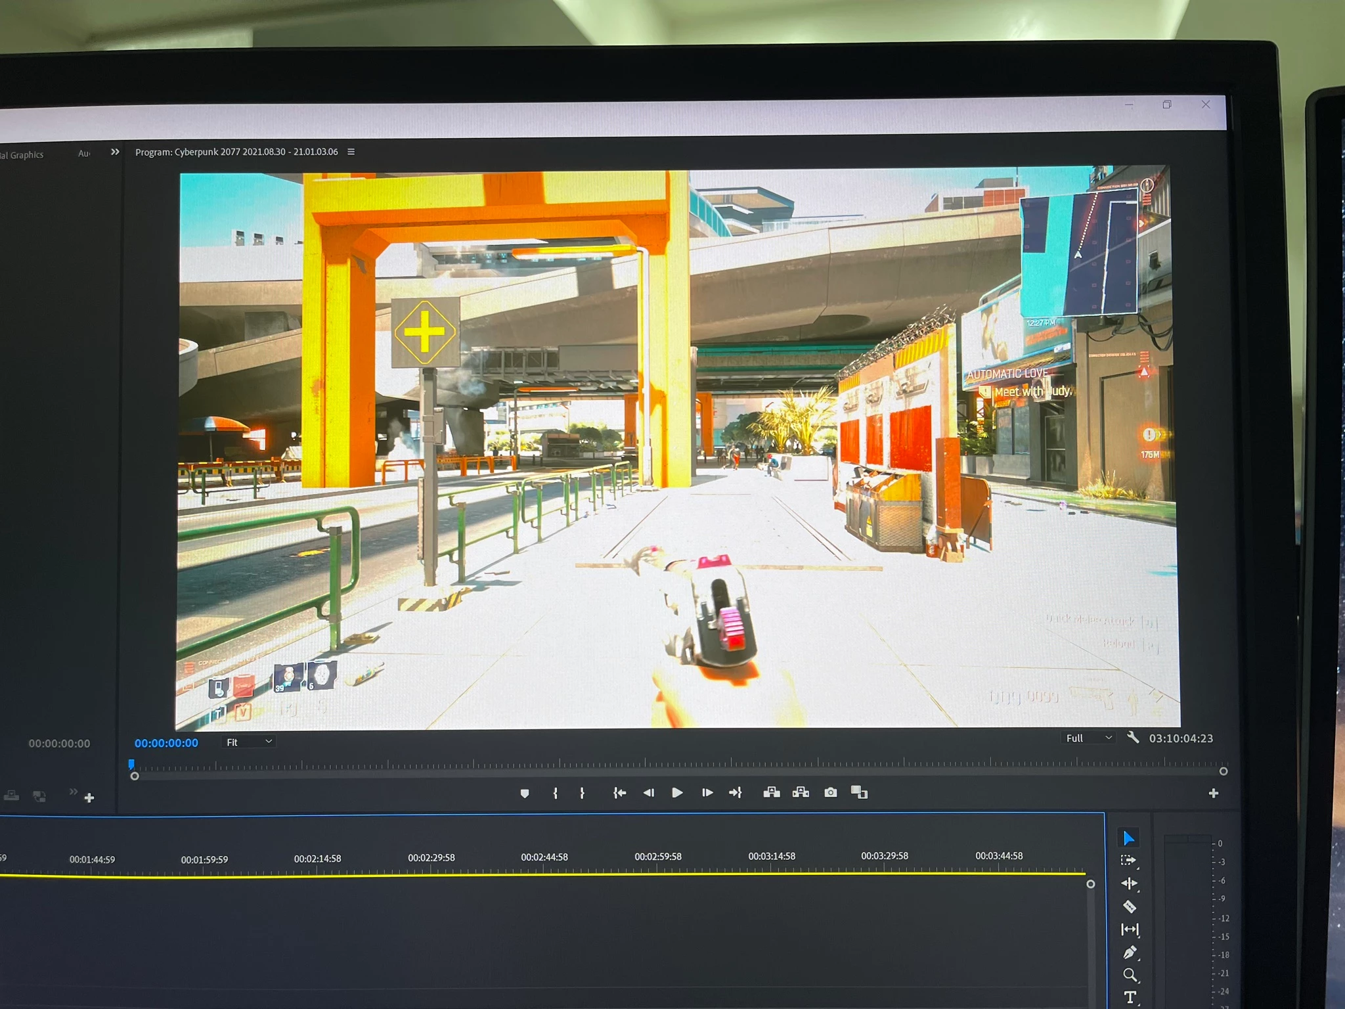Open the Full playback resolution dropdown

1088,738
